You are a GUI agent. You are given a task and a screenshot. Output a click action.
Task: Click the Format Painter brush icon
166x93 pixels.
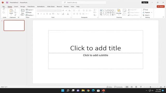(15, 15)
